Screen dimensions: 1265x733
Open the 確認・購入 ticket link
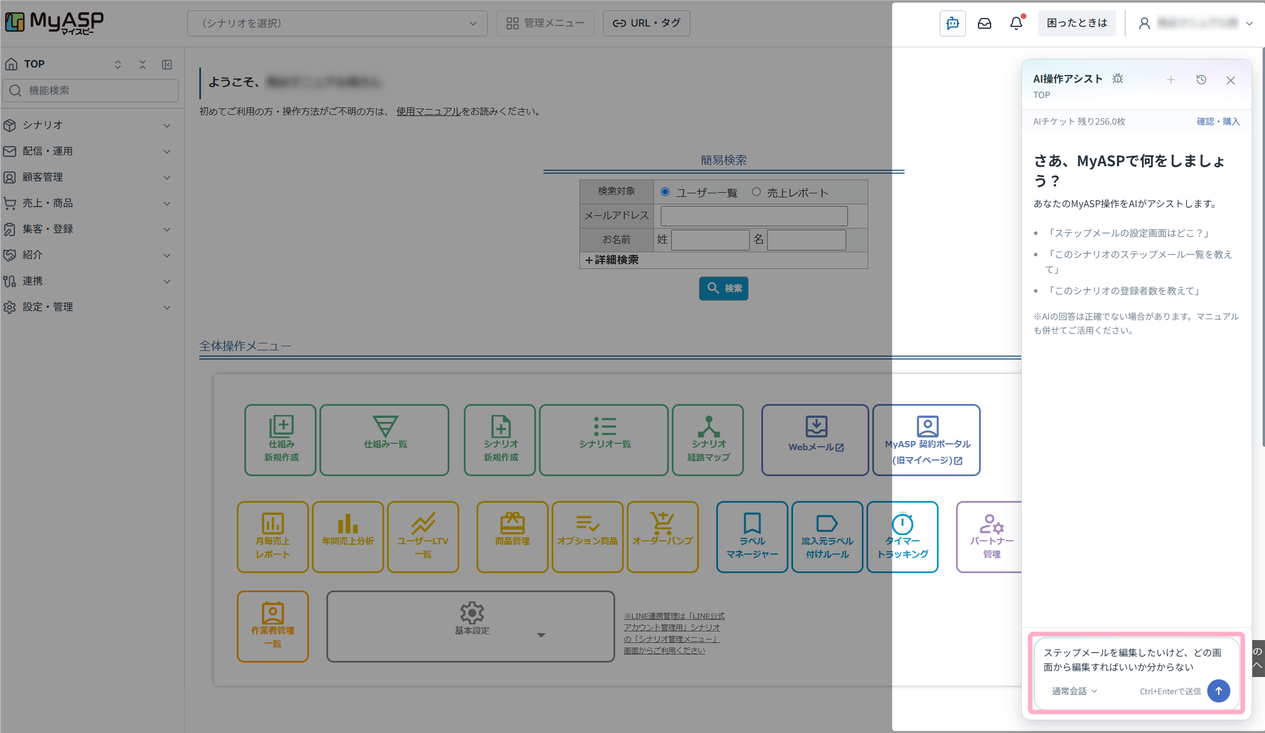pyautogui.click(x=1218, y=121)
